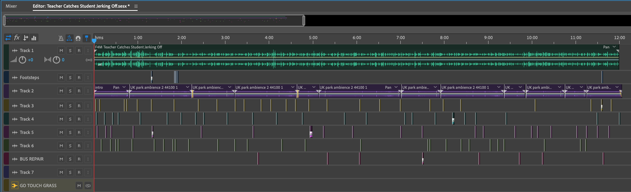Click Track 2 waveform track icon
Image resolution: width=631 pixels, height=192 pixels.
point(14,91)
